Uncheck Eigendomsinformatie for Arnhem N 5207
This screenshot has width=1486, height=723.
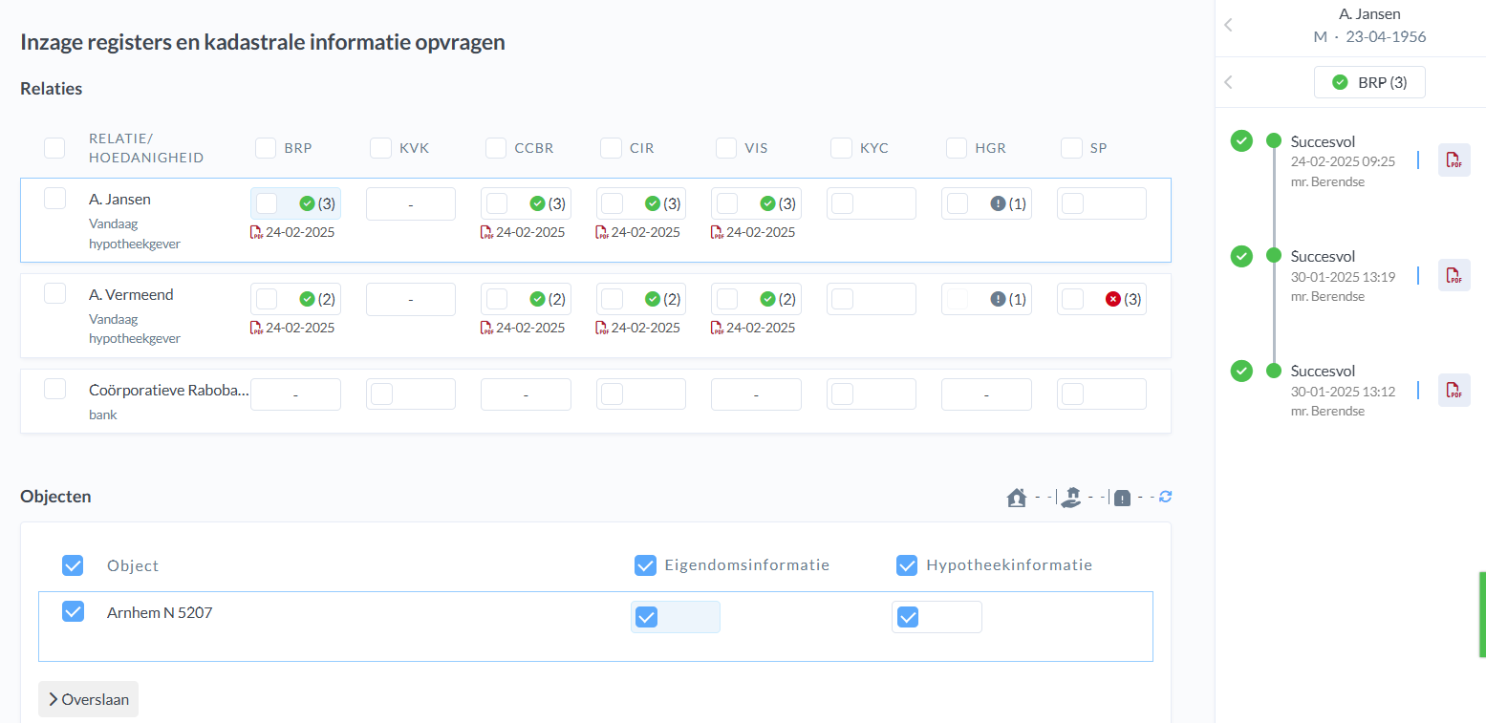pos(647,617)
